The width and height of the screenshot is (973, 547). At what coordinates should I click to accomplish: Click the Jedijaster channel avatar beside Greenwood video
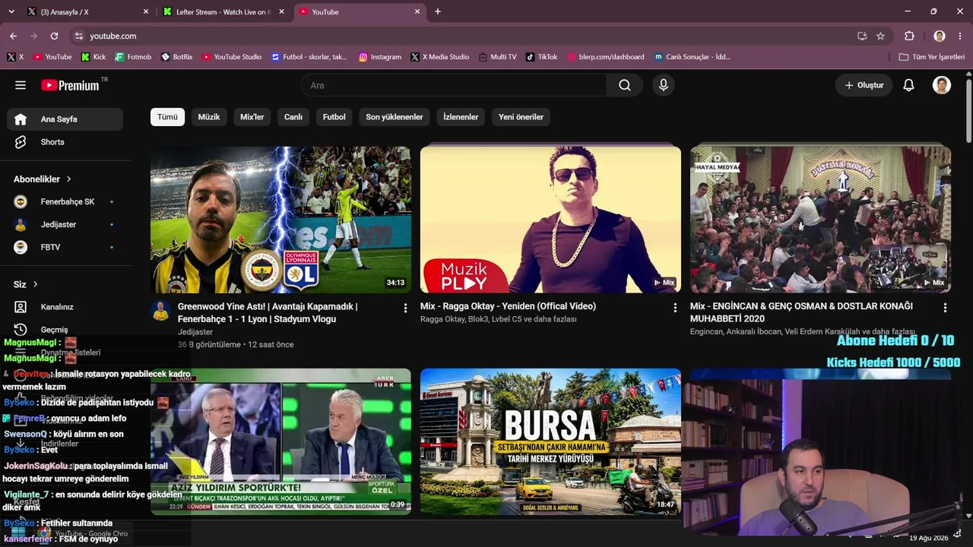(160, 310)
